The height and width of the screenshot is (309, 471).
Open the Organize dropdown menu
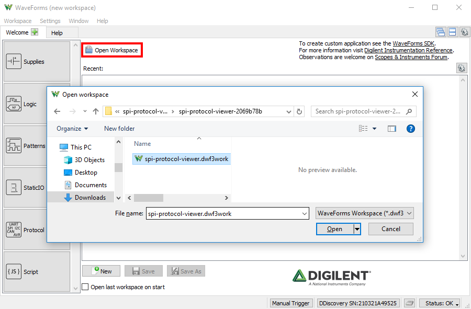pos(72,129)
